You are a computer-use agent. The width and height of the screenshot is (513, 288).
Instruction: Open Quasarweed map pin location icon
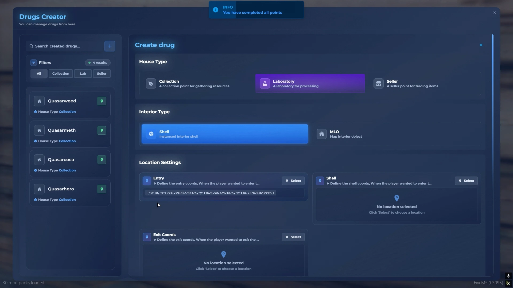[102, 101]
